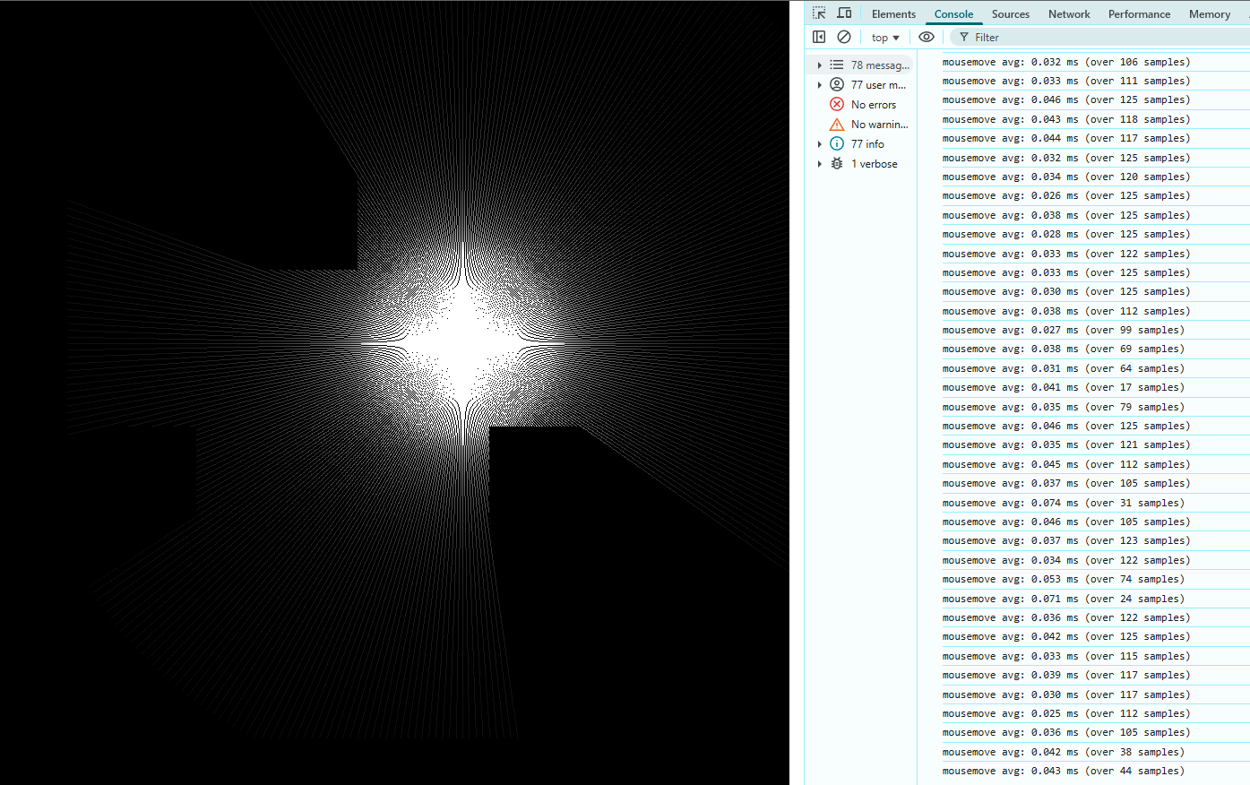The height and width of the screenshot is (785, 1250).
Task: Open the Sources tab
Action: [1010, 13]
